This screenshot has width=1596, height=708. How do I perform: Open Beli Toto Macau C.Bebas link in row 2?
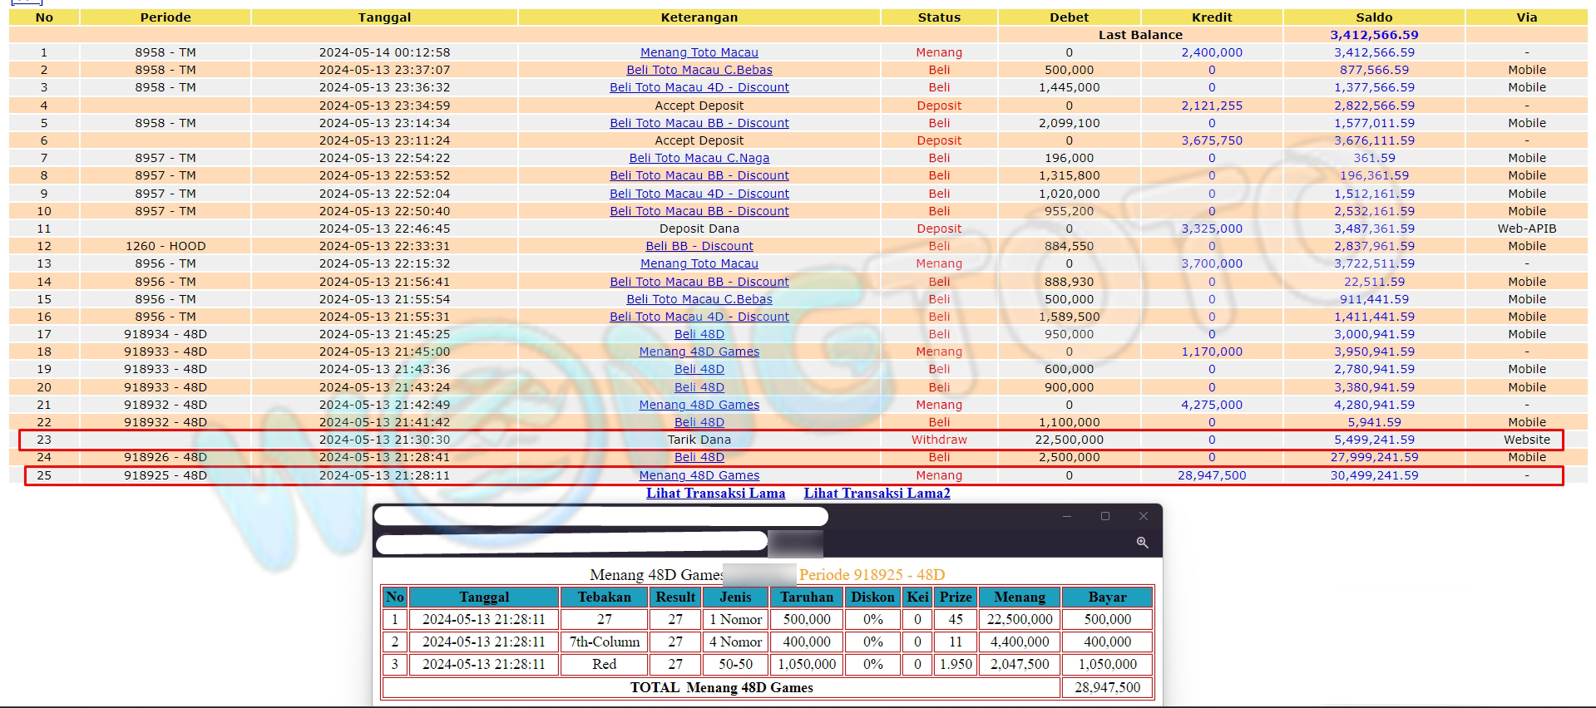(x=699, y=70)
